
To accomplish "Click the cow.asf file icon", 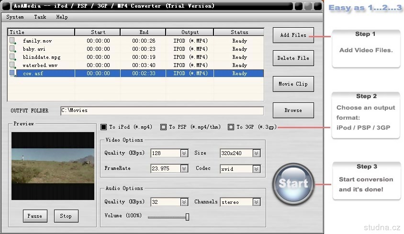I will click(x=12, y=74).
